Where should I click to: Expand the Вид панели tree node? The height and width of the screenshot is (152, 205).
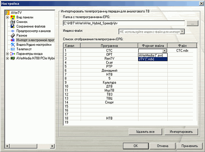tap(8, 17)
